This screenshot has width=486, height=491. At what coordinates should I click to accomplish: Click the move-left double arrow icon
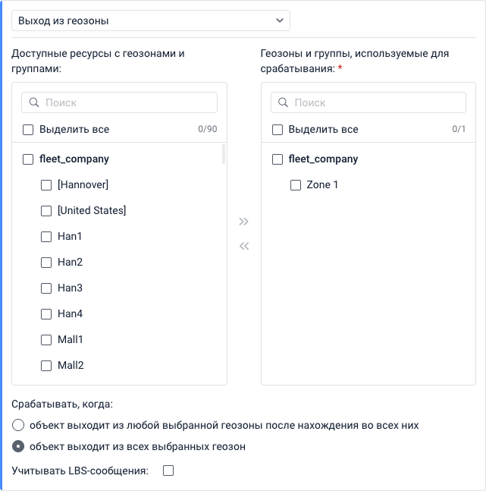point(243,246)
